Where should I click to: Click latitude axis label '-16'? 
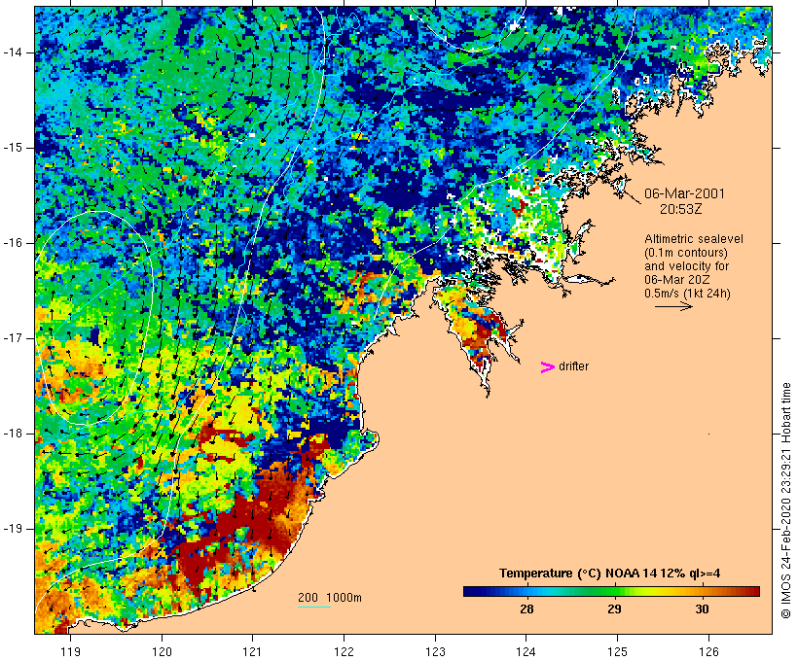click(13, 243)
